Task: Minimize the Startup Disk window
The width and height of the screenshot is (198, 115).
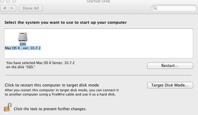Action: coord(8,1)
